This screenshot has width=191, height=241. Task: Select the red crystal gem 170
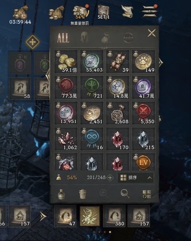(x=118, y=139)
